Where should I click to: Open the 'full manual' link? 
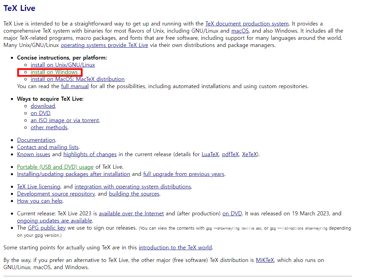tap(75, 86)
